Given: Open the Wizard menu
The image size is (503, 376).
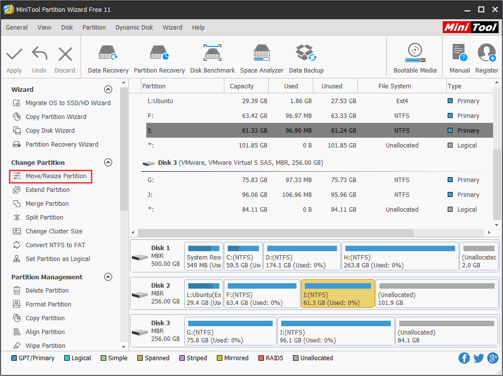Looking at the screenshot, I should 172,28.
